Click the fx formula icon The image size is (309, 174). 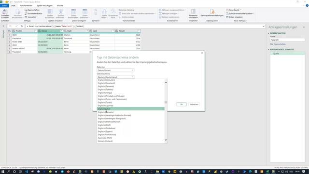(x=22, y=26)
